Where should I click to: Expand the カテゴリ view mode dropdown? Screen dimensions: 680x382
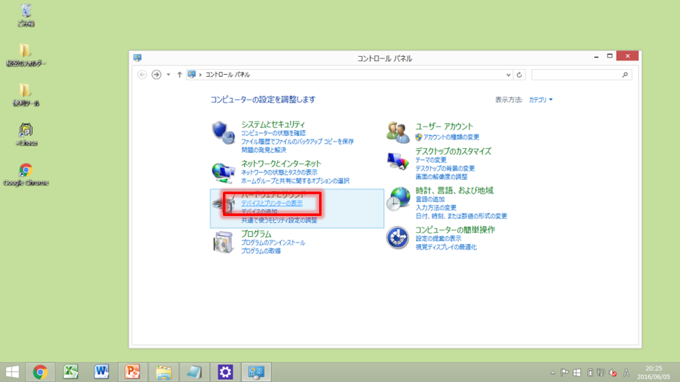(541, 100)
